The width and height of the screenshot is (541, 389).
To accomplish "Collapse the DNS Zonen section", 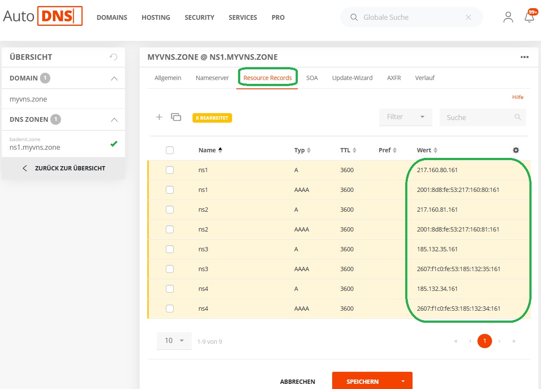I will coord(114,120).
